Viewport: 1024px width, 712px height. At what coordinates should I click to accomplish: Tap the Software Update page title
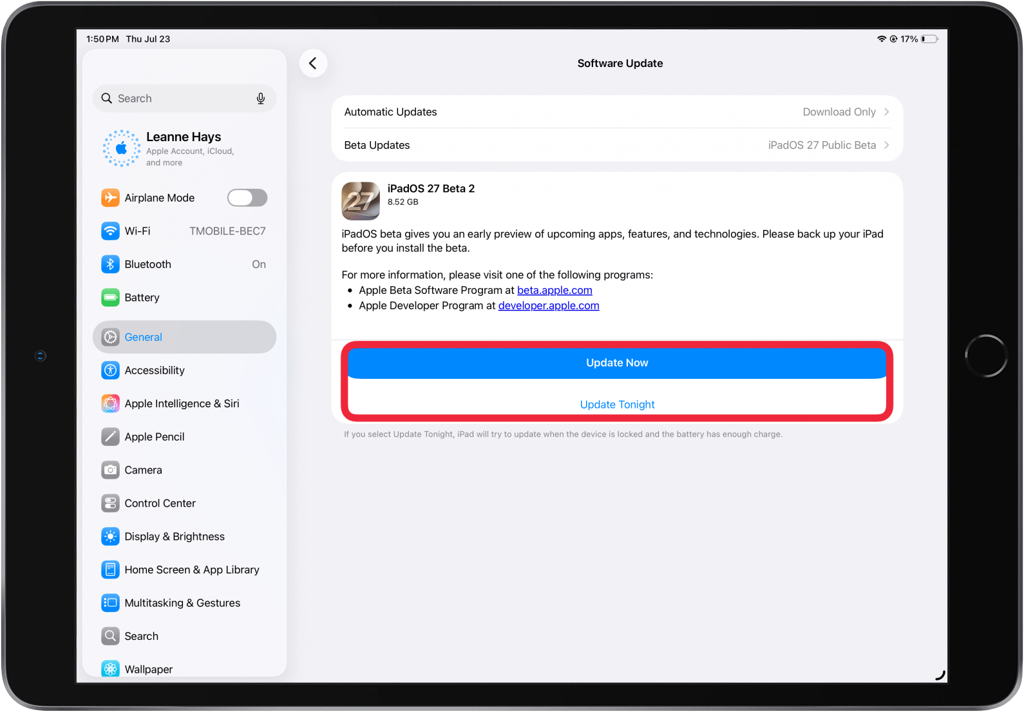point(620,63)
